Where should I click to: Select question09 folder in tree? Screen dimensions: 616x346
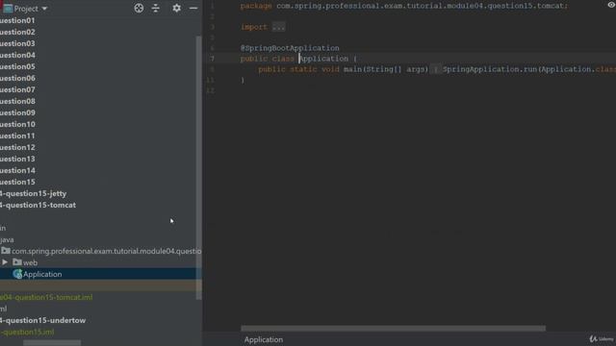tap(17, 112)
